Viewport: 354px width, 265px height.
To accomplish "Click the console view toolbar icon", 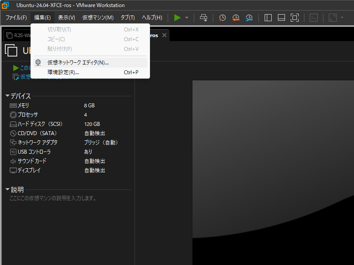I will click(314, 18).
